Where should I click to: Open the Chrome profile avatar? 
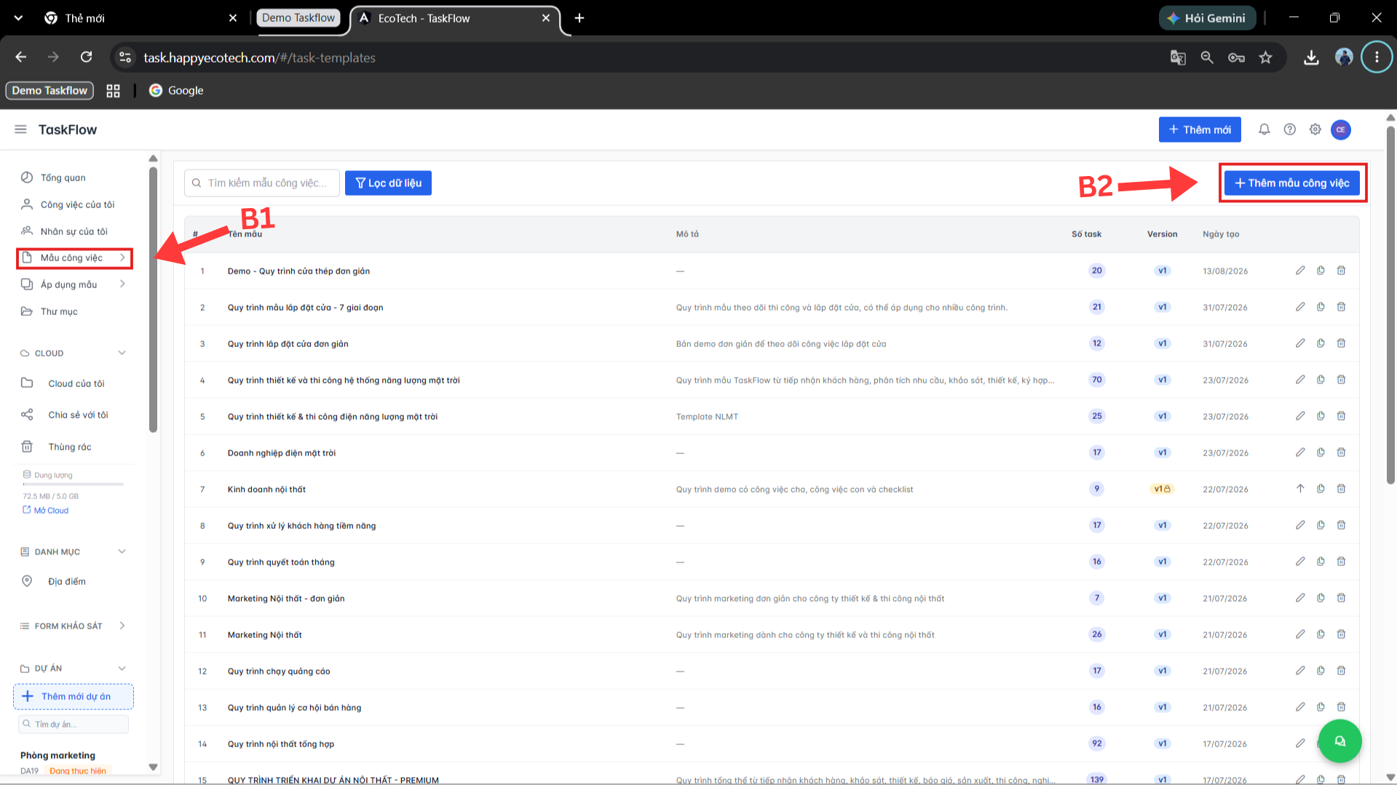[x=1344, y=57]
